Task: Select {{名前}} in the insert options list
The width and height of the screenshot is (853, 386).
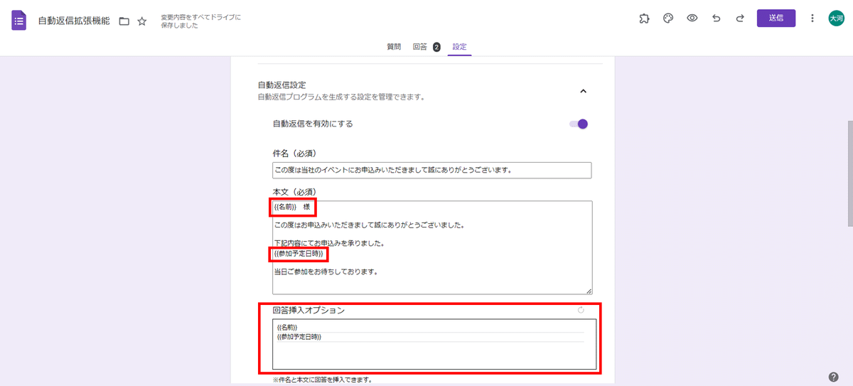Action: pos(430,328)
